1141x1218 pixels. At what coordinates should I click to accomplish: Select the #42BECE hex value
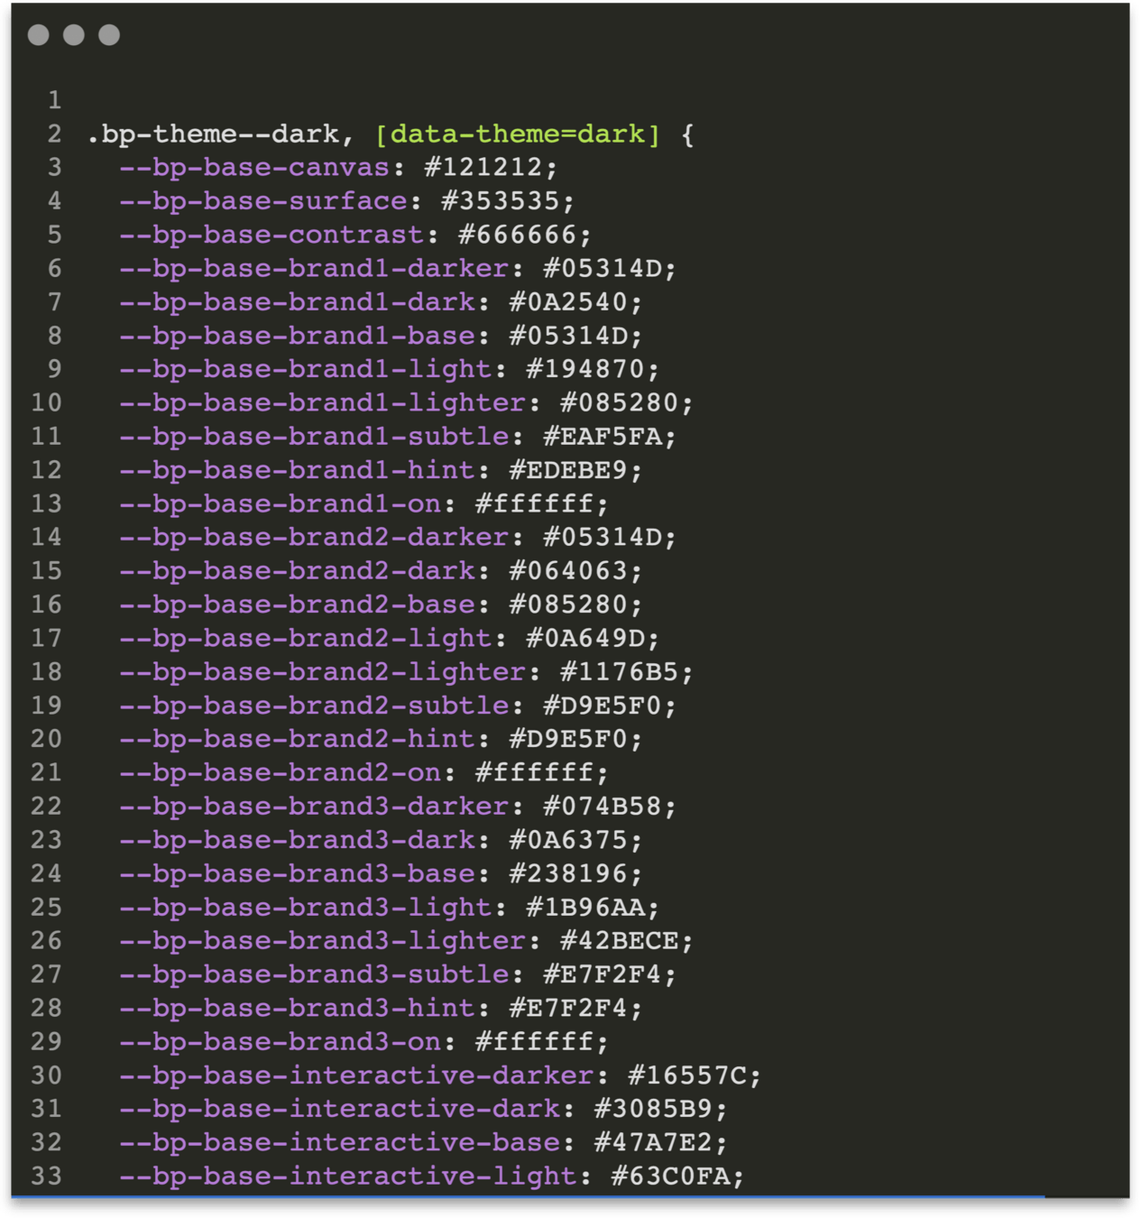[619, 941]
